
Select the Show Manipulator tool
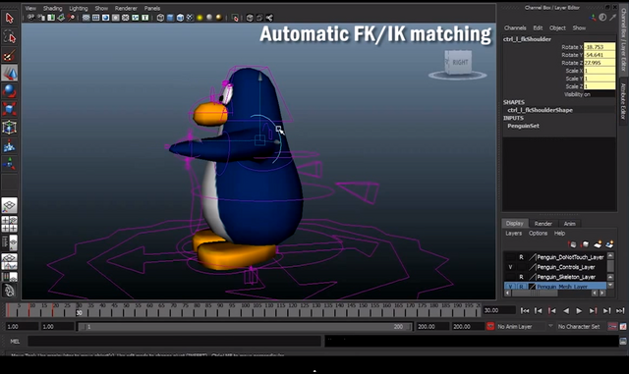[x=9, y=164]
